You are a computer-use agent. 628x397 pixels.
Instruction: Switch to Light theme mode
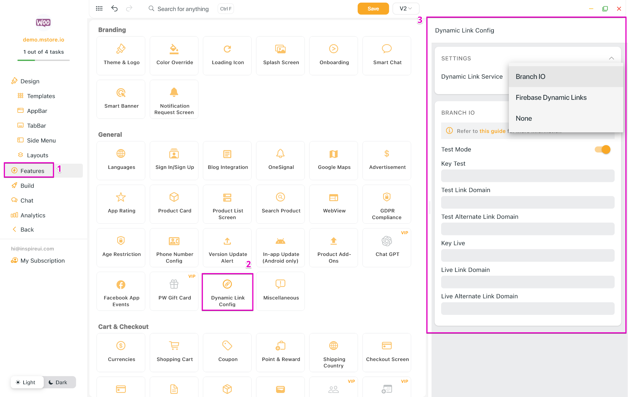tap(26, 382)
